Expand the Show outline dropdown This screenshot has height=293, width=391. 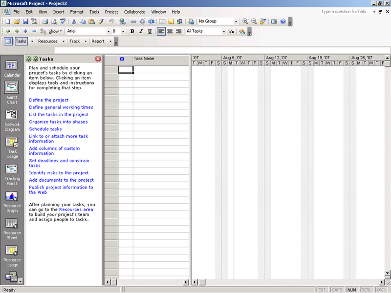55,31
